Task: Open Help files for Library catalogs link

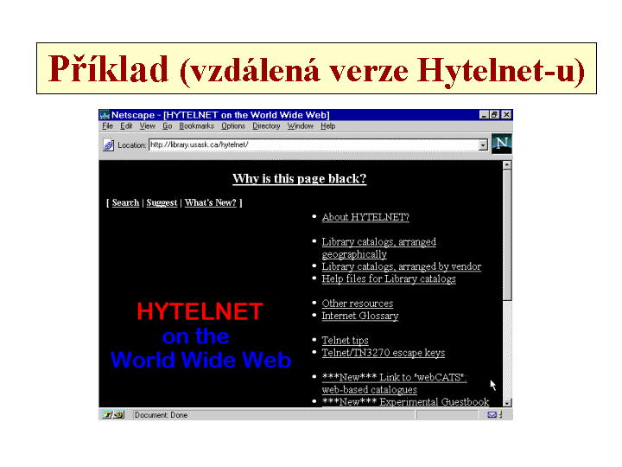Action: pyautogui.click(x=389, y=278)
